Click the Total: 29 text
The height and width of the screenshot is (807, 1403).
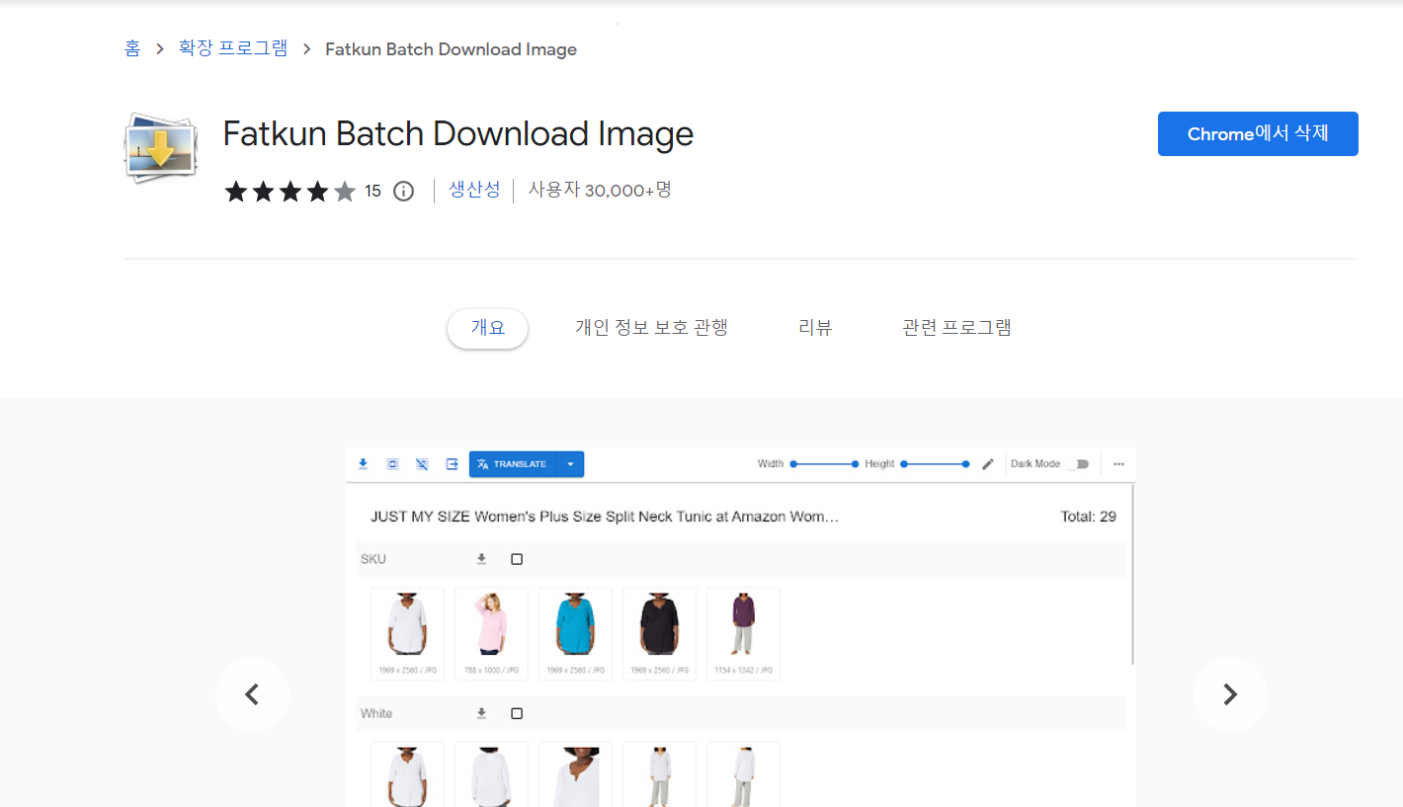1087,517
